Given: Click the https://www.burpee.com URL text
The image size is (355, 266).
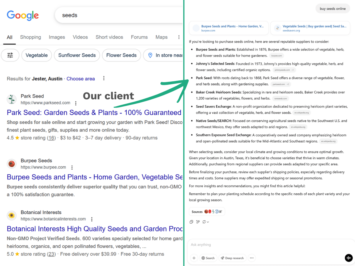Looking at the screenshot, I should (x=43, y=167).
